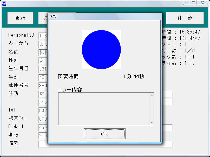Image resolution: width=210 pixels, height=157 pixels.
Task: Click the 年齢 input field
Action: pos(43,77)
